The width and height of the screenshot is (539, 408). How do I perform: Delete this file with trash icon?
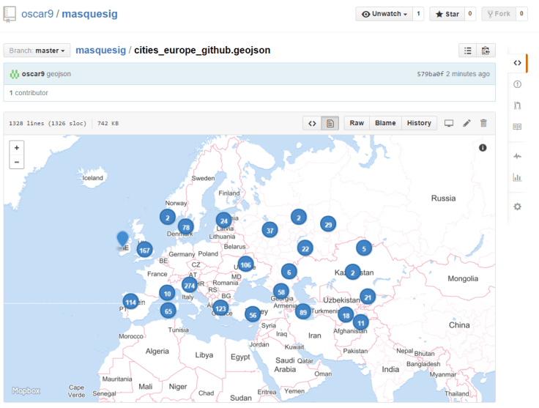pyautogui.click(x=483, y=123)
